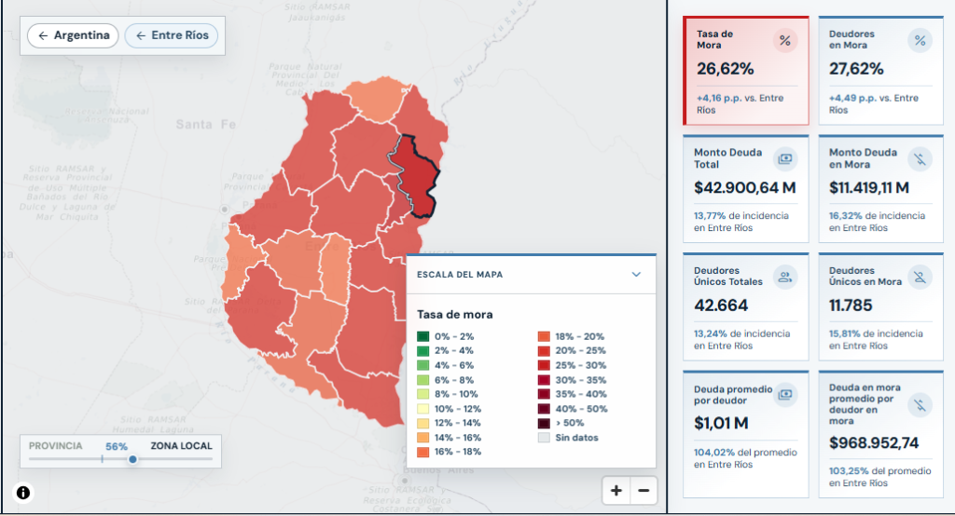
Task: Zoom out the map with minus button
Action: 644,491
